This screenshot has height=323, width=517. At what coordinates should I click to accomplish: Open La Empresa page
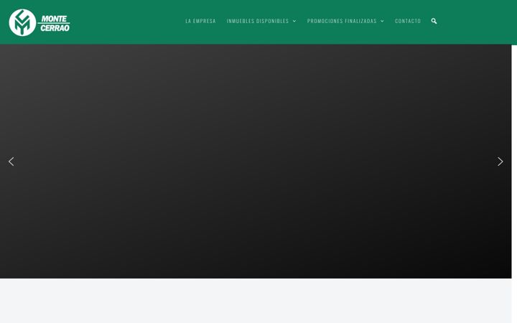pos(200,21)
